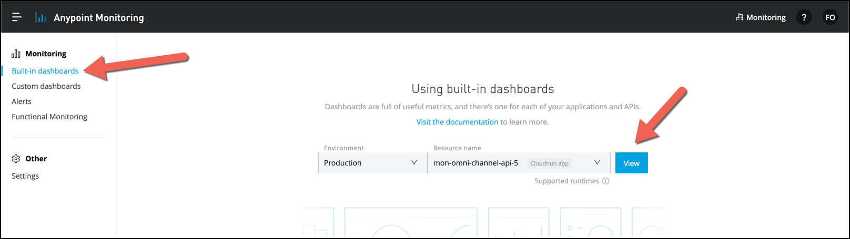Follow the Visit the documentation link
Screen dimensions: 850x239
(x=457, y=122)
